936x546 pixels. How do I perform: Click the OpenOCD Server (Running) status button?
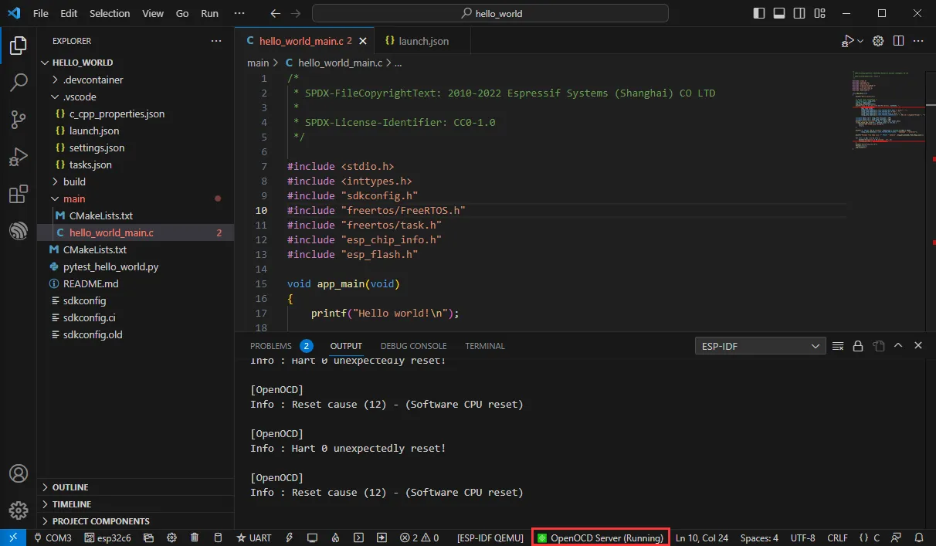click(599, 538)
